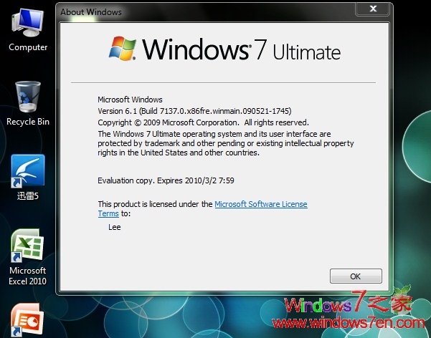This screenshot has width=431, height=338.
Task: Click the Windows 7 Ultimate heading
Action: 242,49
